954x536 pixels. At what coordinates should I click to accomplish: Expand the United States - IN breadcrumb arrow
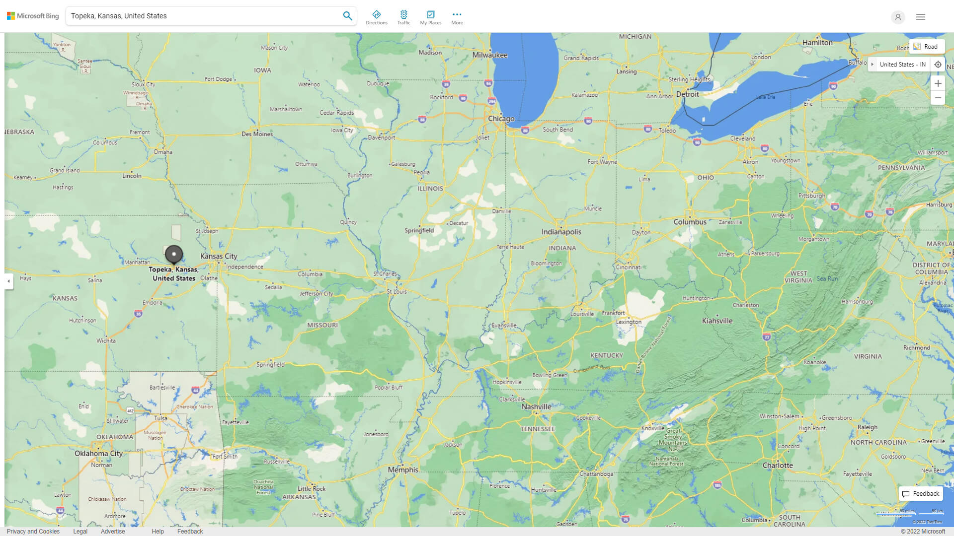click(873, 64)
